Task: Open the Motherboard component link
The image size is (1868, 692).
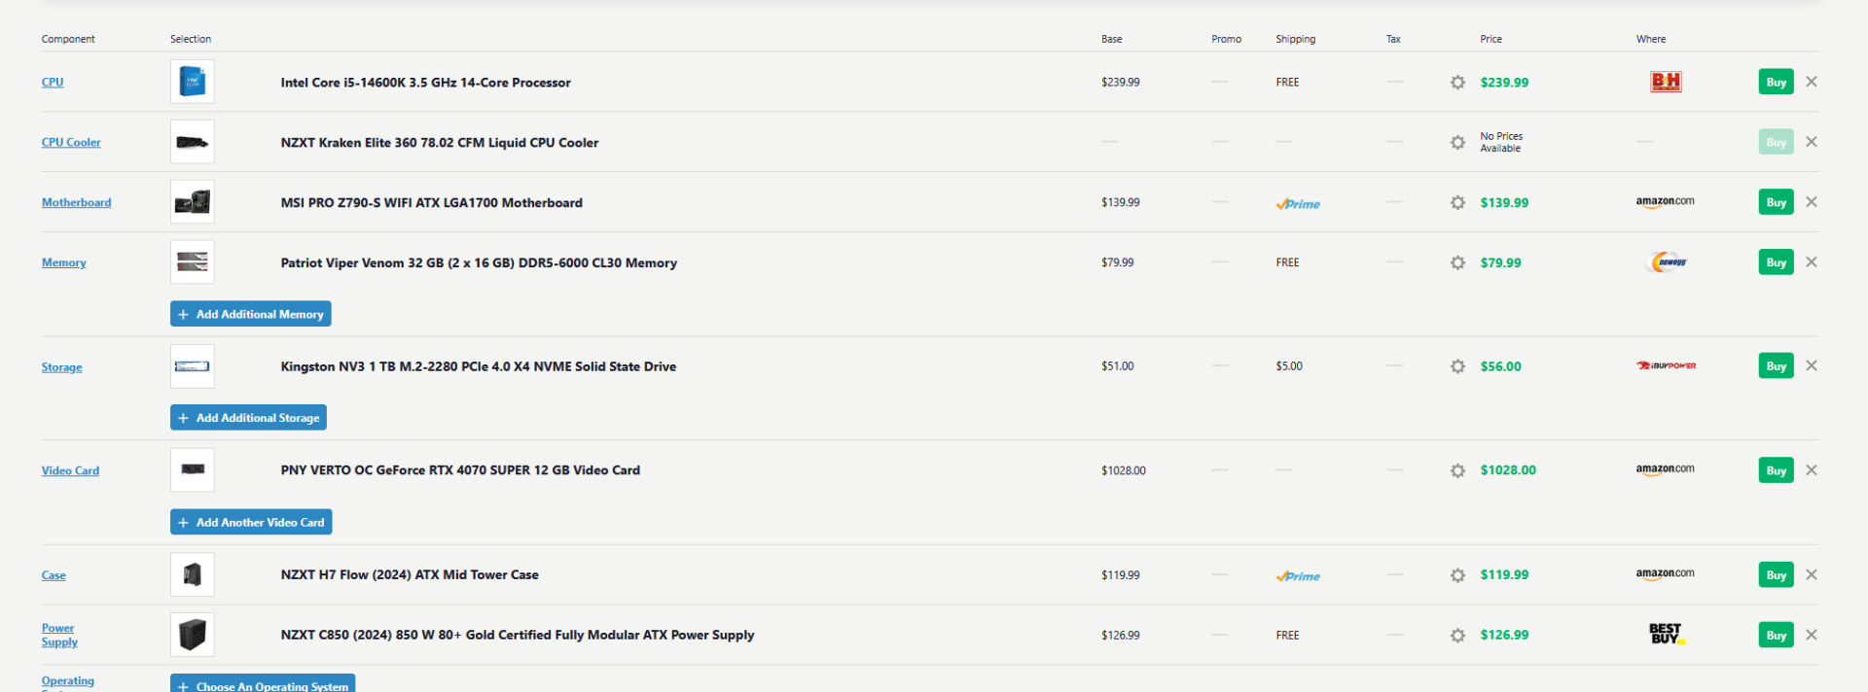Action: 76,202
